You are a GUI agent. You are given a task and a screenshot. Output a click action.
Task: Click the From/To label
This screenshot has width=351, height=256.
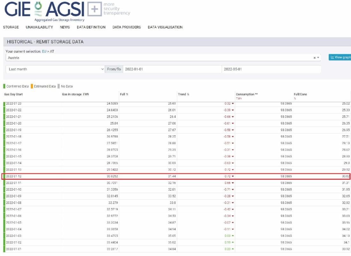click(x=114, y=69)
